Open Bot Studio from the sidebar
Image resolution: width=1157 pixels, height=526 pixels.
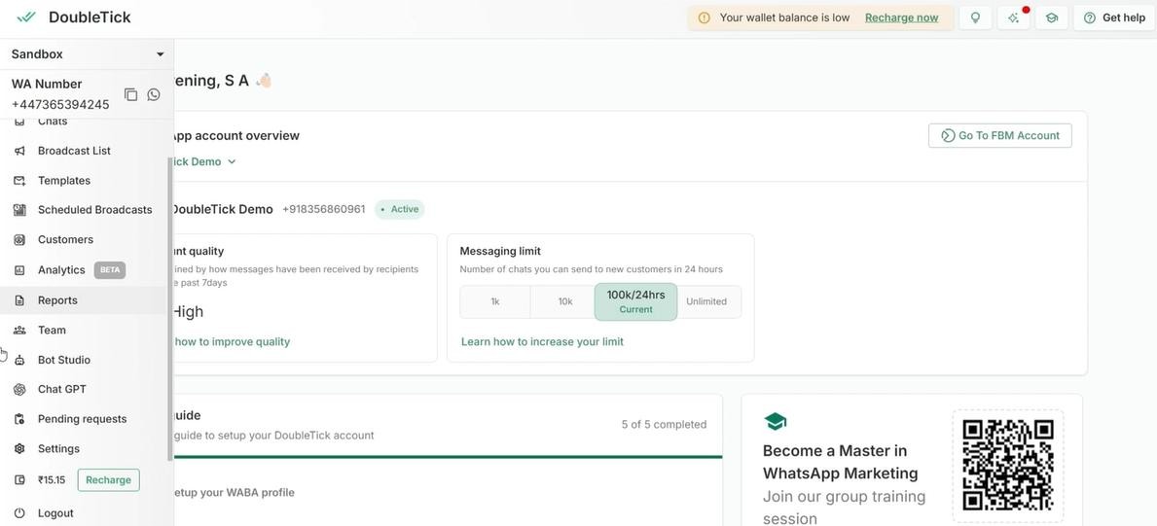[64, 360]
